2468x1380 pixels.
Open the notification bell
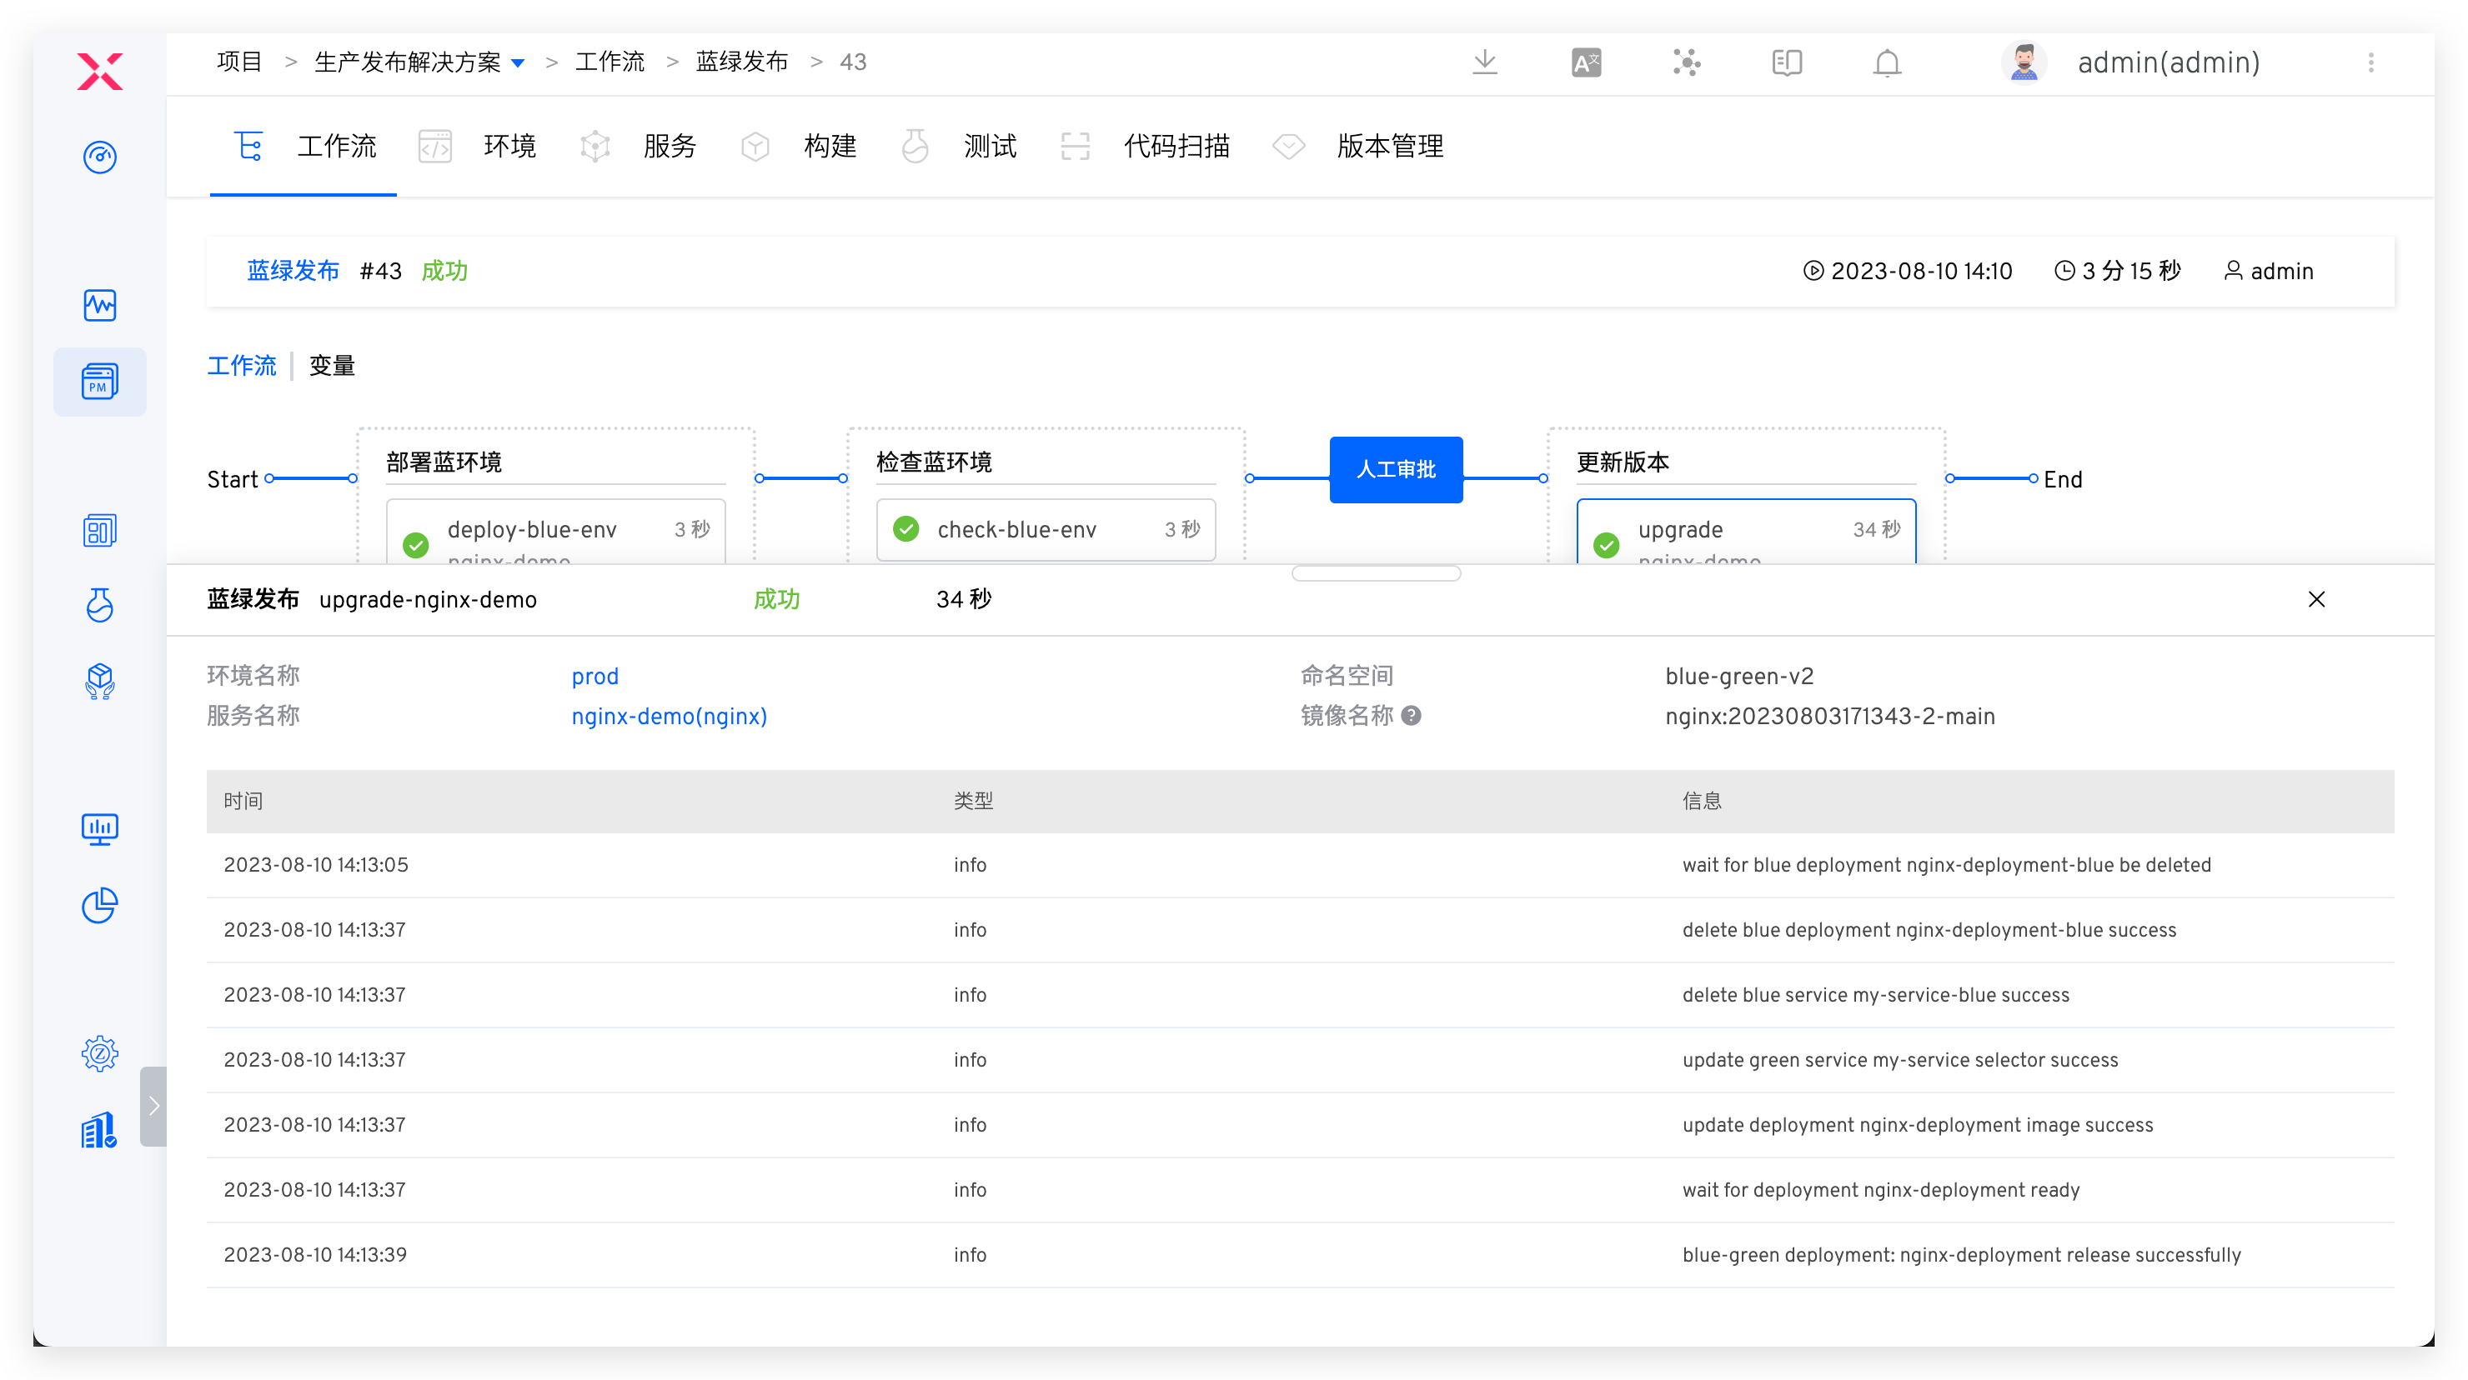1887,63
